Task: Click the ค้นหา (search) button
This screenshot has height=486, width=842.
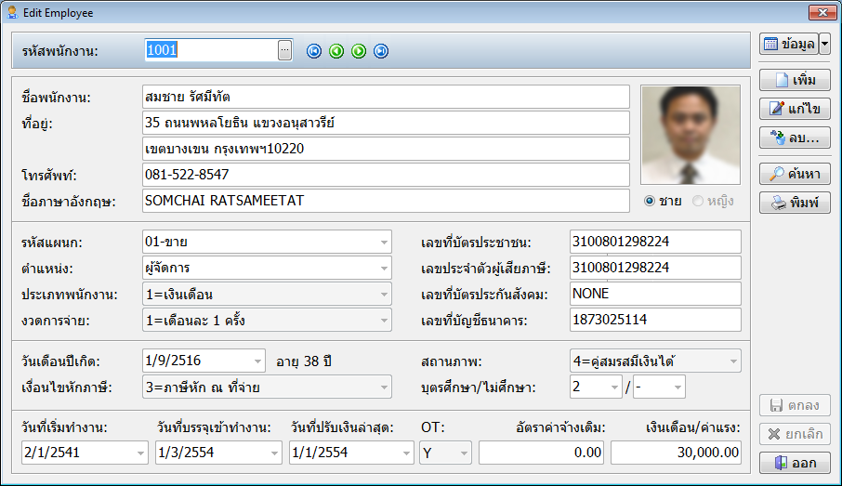Action: point(795,174)
